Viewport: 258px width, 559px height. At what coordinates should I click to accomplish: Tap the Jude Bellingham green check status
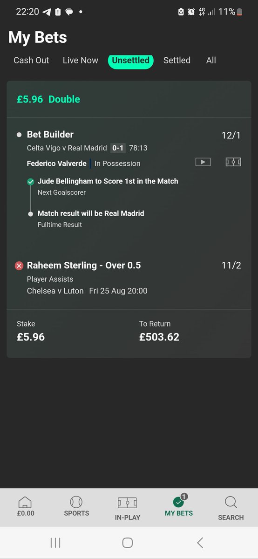point(31,182)
